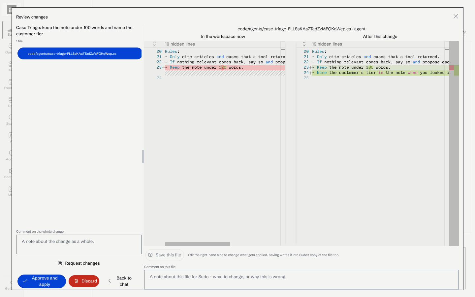Click removed line 23 in workspace pane
This screenshot has height=297, width=475.
225,67
